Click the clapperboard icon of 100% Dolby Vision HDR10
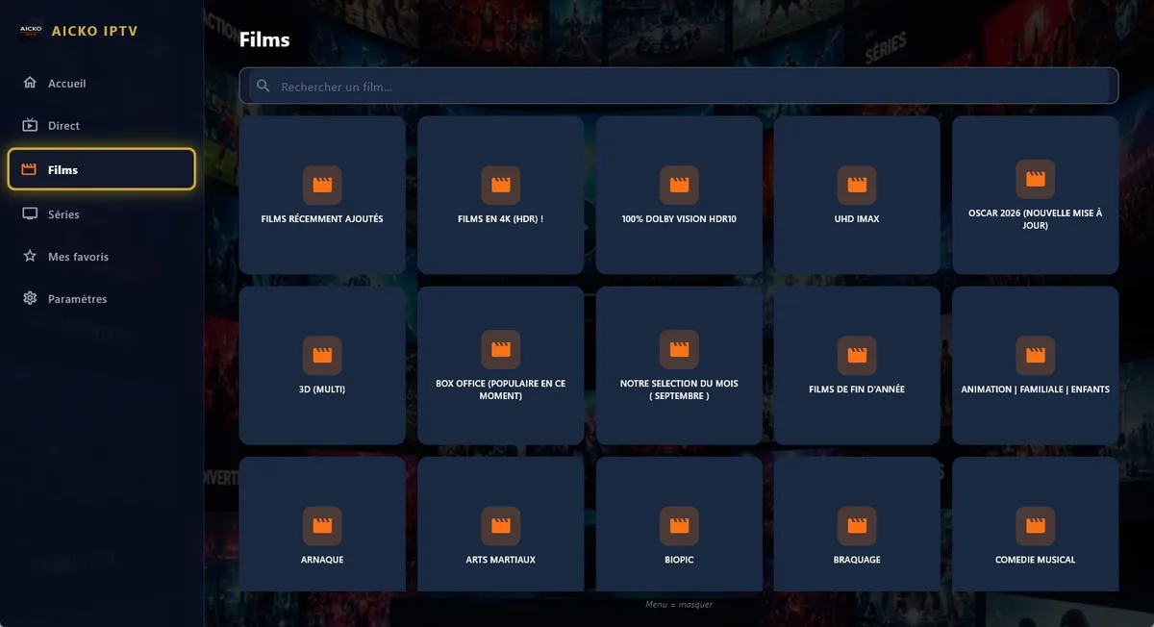Viewport: 1154px width, 627px height. (x=679, y=185)
